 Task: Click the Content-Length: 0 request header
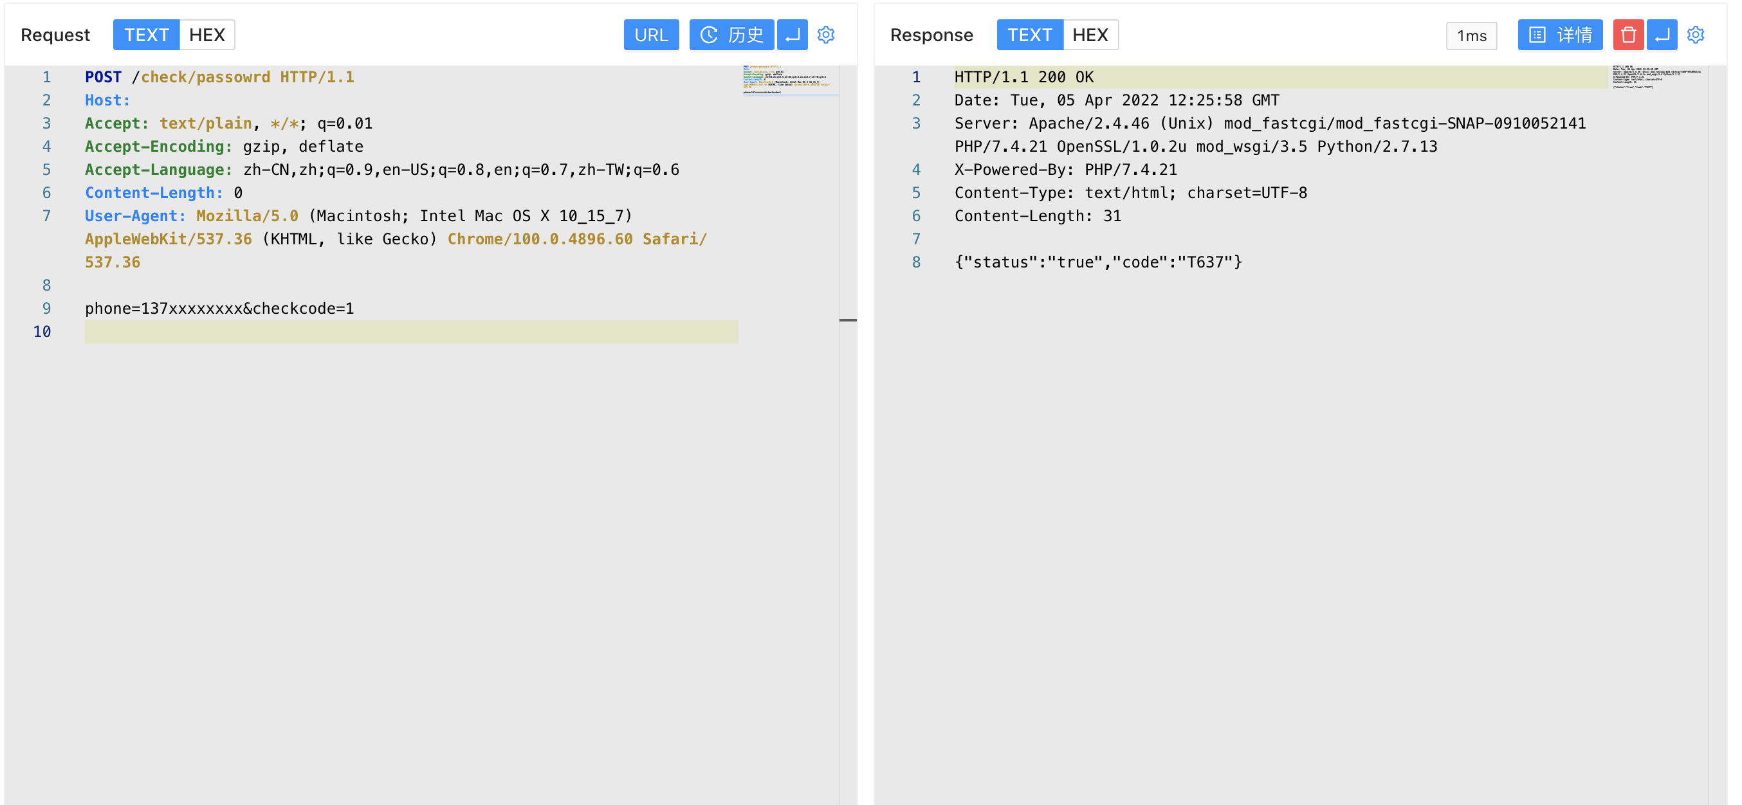coord(163,193)
